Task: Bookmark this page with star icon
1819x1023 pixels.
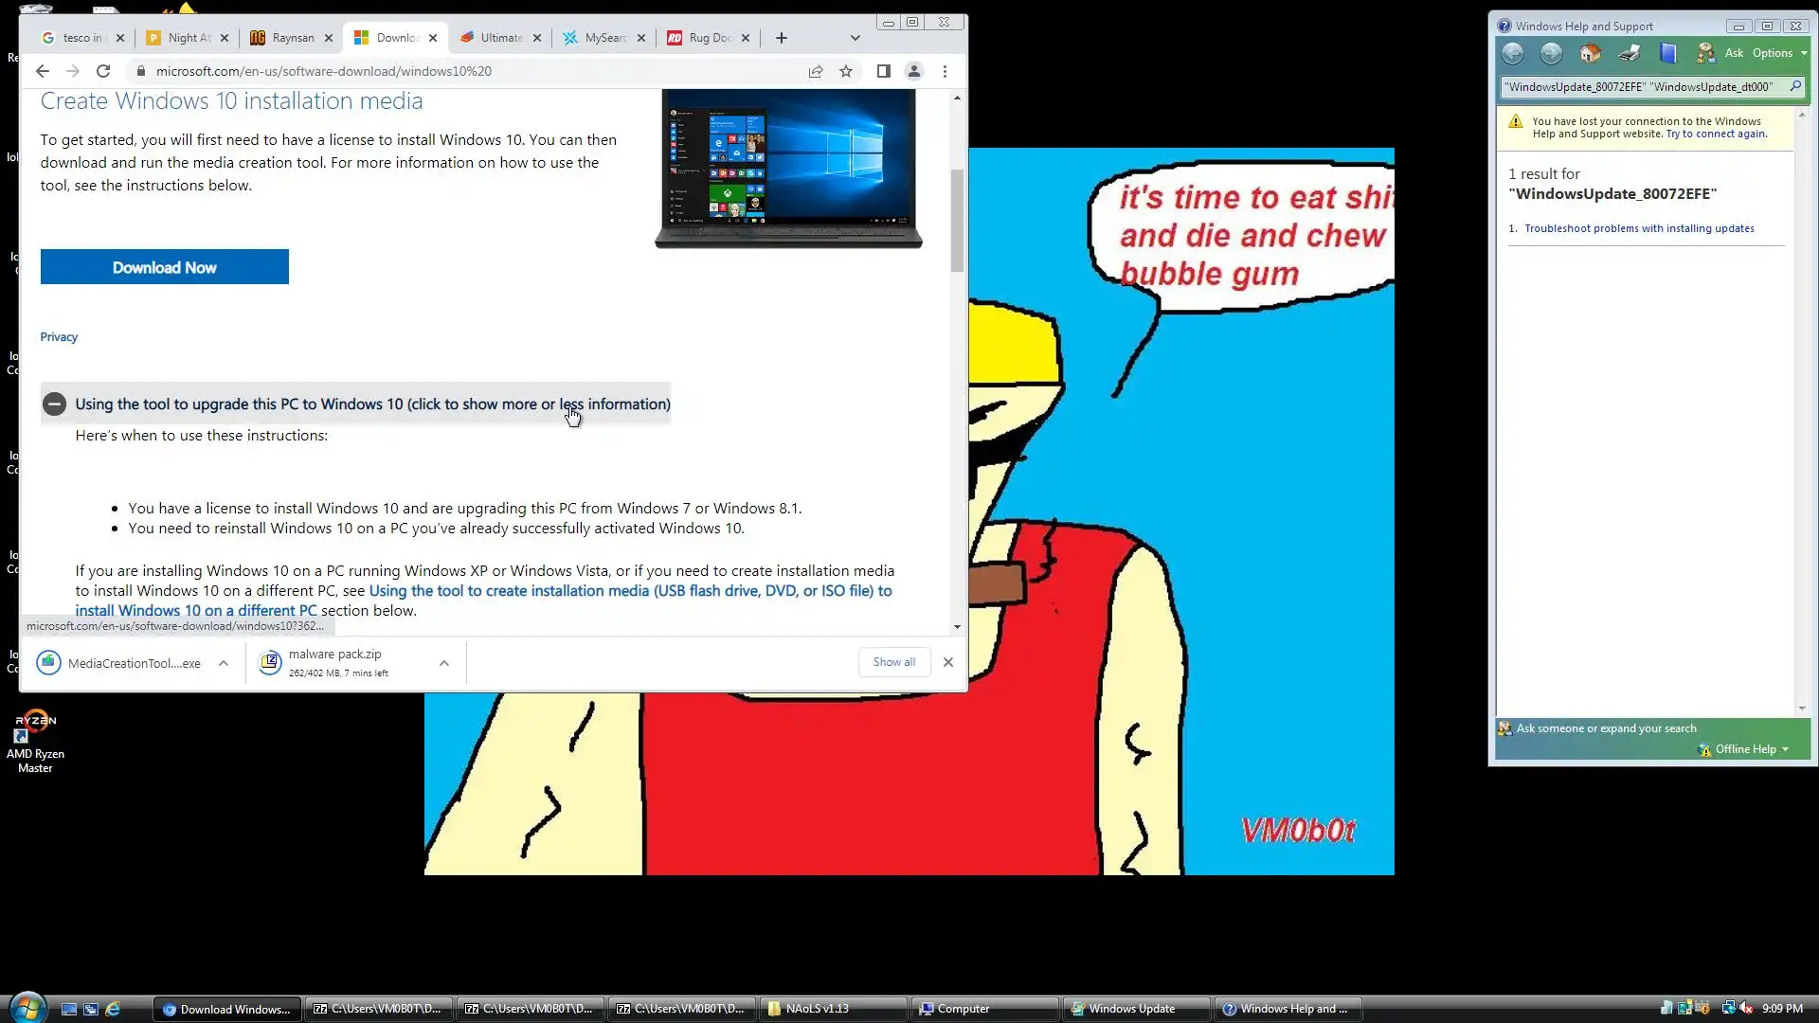Action: click(846, 71)
